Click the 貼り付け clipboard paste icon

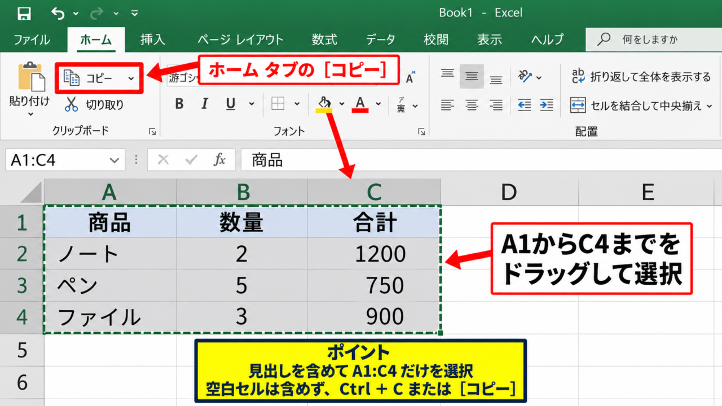click(x=31, y=77)
